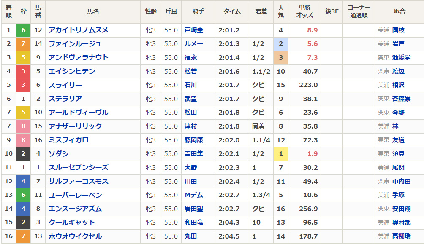Open jockey 武豊 profile
The width and height of the screenshot is (424, 244).
(190, 99)
